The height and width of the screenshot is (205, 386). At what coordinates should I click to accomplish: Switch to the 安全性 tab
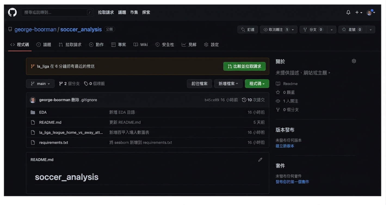pos(165,44)
